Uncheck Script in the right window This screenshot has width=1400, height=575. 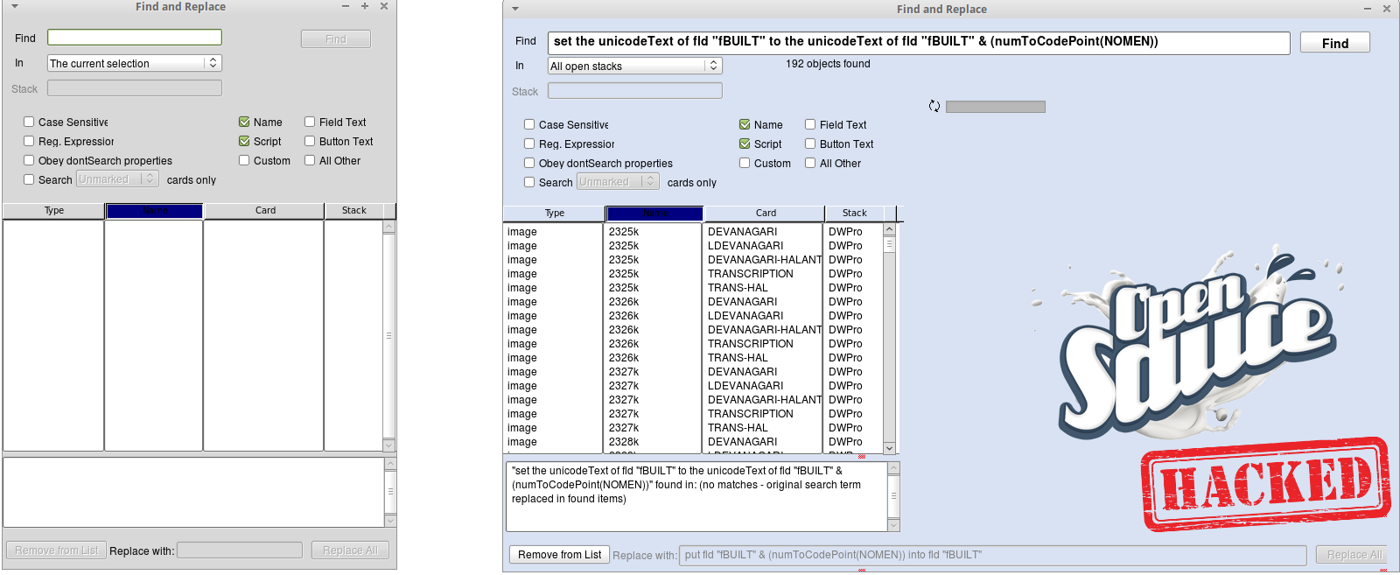coord(745,144)
